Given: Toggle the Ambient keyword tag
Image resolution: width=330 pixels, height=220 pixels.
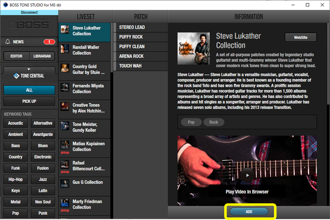Looking at the screenshot, I should tap(15, 134).
